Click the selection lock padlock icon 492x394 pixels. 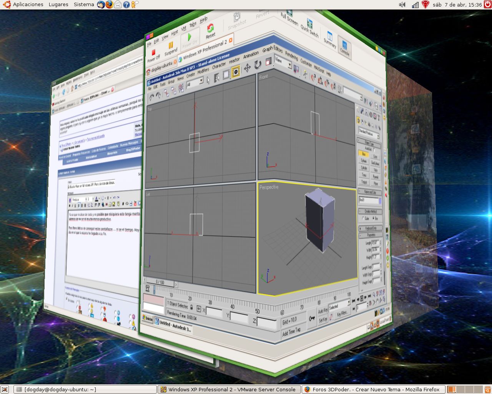pyautogui.click(x=191, y=307)
